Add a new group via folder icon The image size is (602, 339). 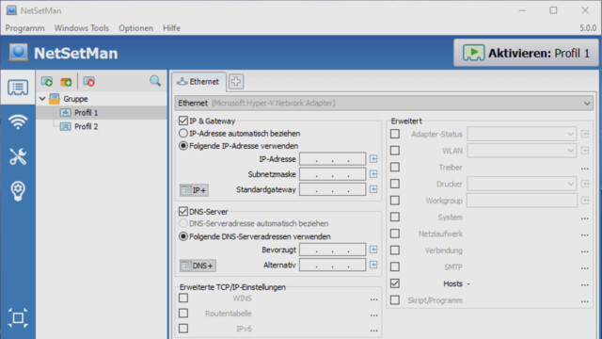66,82
